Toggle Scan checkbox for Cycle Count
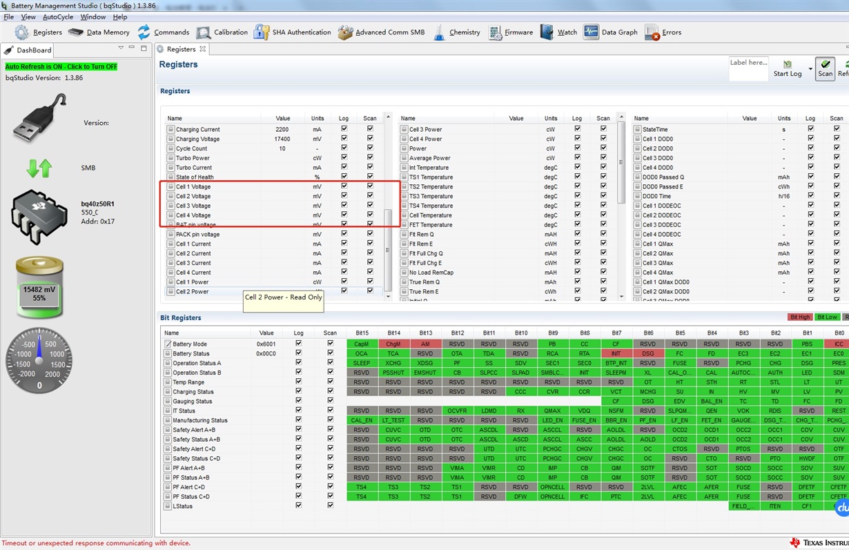Screen dimensions: 849x550 coord(370,148)
